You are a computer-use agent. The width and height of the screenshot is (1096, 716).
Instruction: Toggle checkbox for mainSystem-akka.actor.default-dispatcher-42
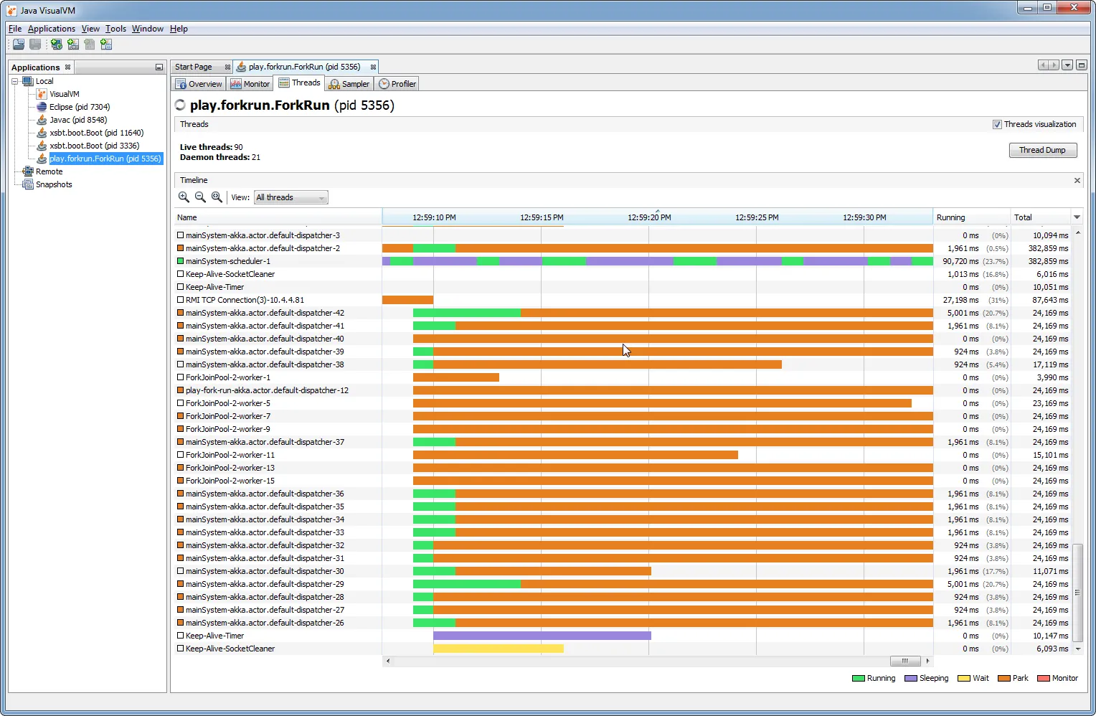coord(180,313)
